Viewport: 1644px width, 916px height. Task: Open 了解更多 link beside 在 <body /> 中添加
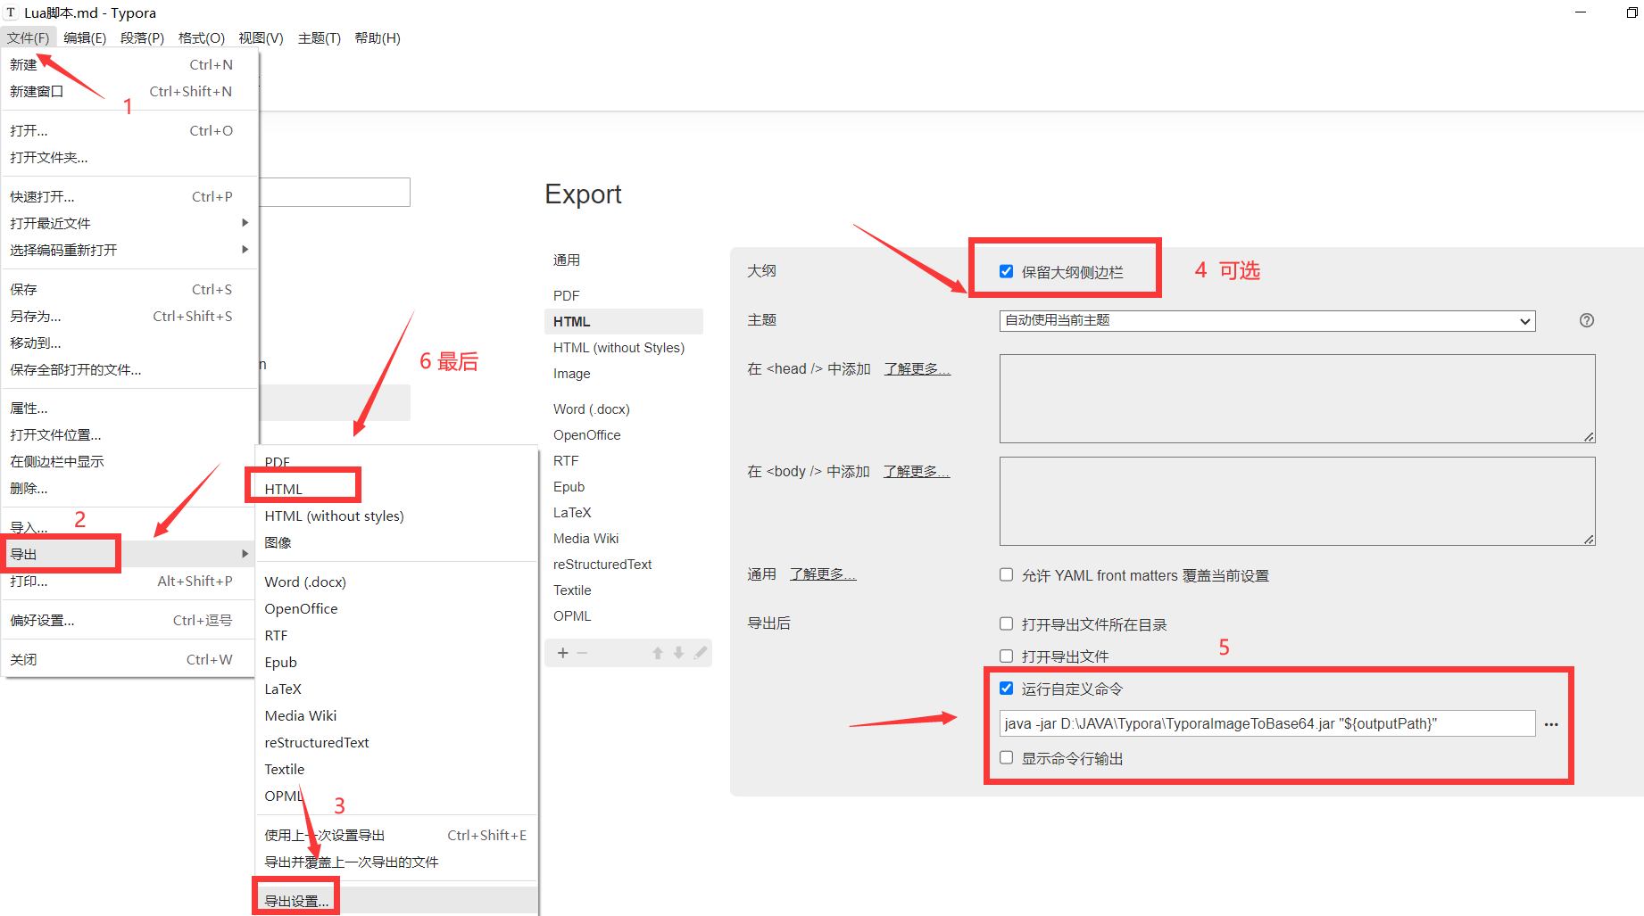coord(916,471)
